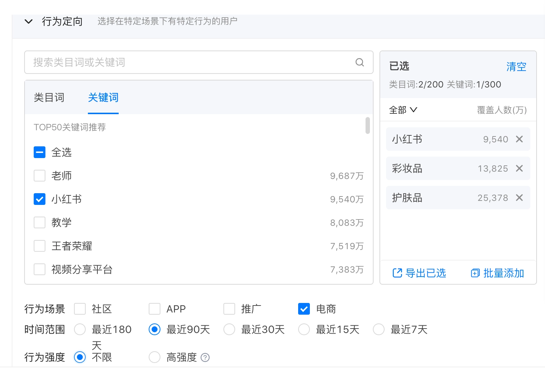
Task: Select the 最近30天 radio button
Action: [x=229, y=329]
